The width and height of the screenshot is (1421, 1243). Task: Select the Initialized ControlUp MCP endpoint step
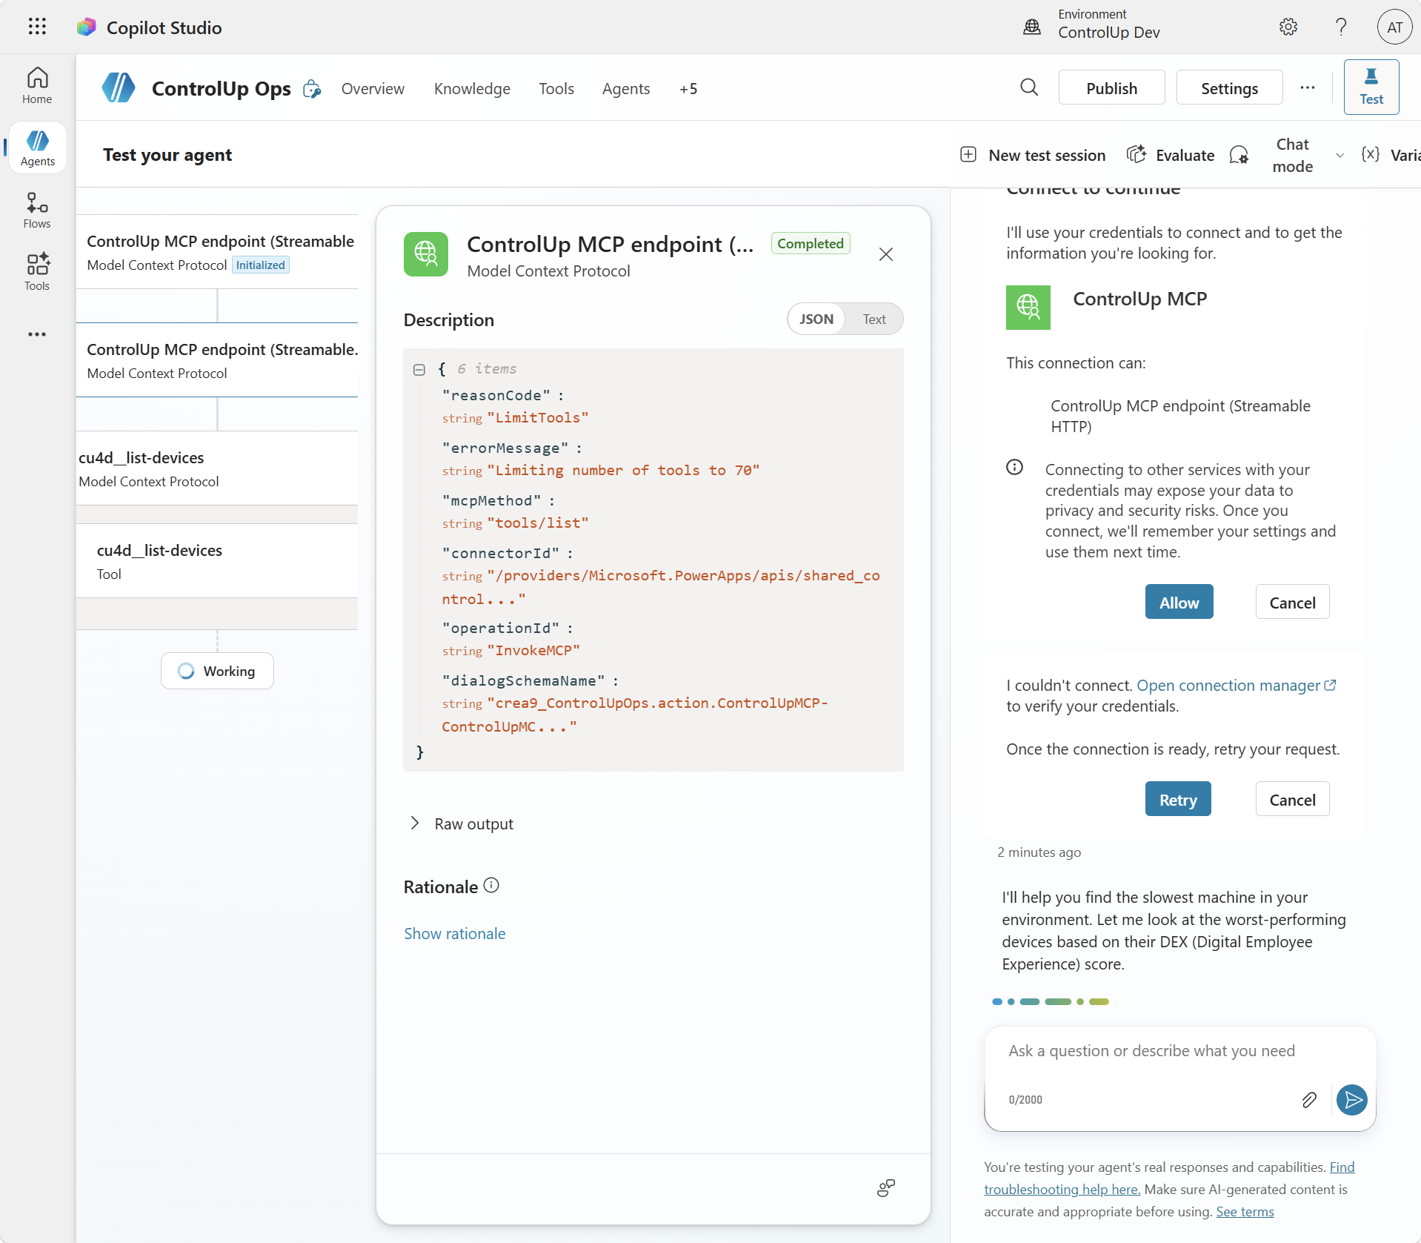coord(217,252)
